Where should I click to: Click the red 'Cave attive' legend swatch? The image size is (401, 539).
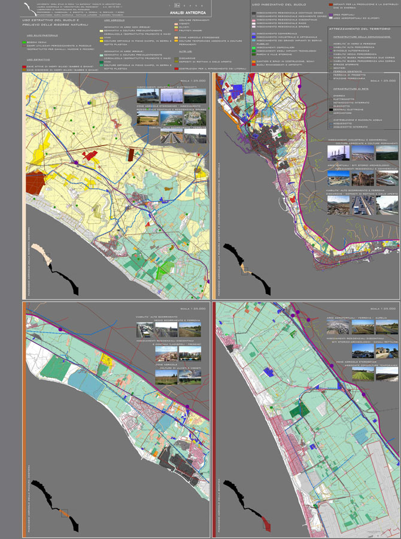(23, 65)
